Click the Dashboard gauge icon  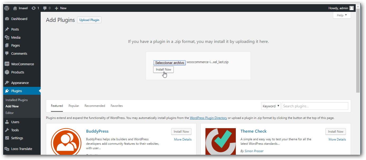pyautogui.click(x=7, y=19)
